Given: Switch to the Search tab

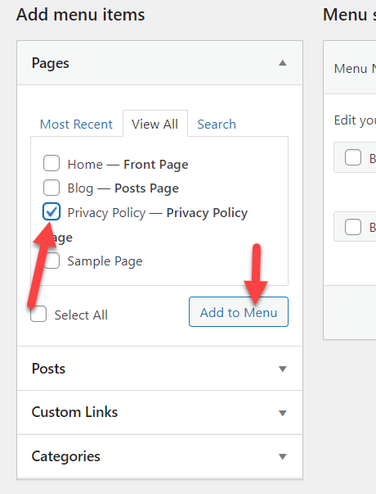Looking at the screenshot, I should [217, 125].
